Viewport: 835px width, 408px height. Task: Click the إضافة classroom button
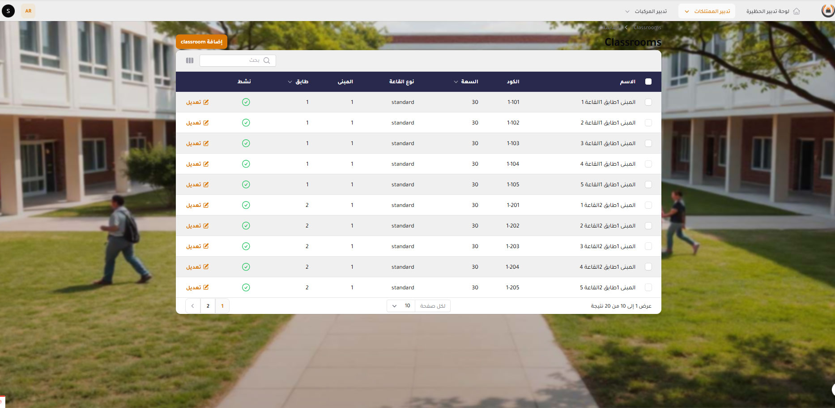click(201, 42)
